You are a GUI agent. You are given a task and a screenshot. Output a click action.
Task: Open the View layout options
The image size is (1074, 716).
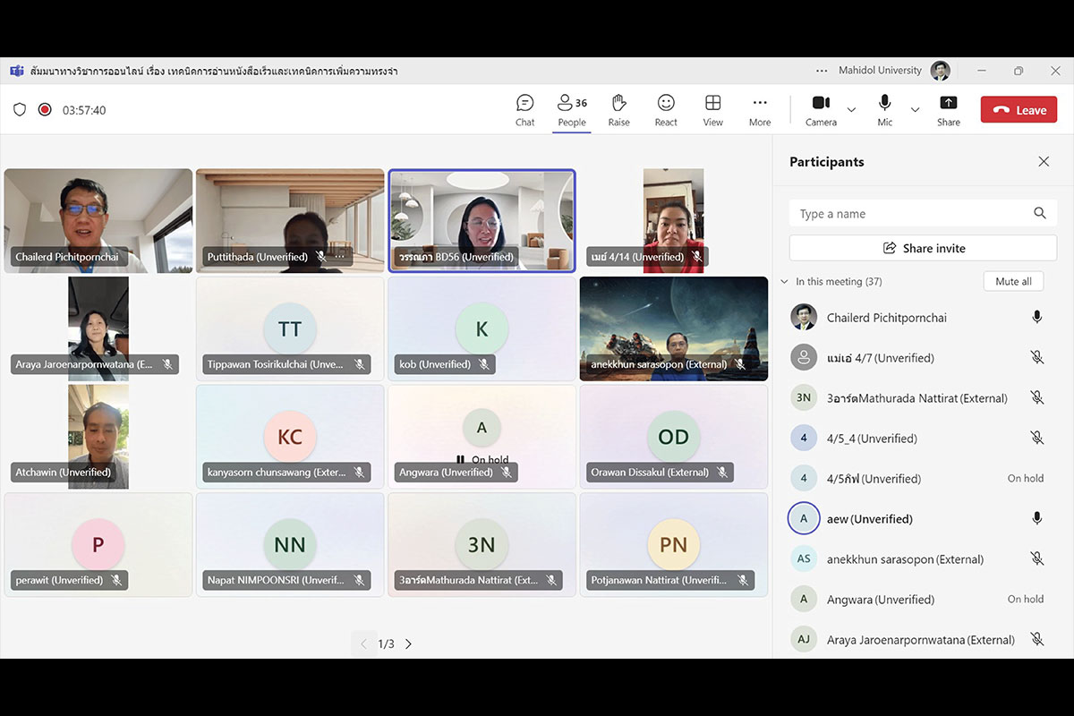[x=712, y=110]
